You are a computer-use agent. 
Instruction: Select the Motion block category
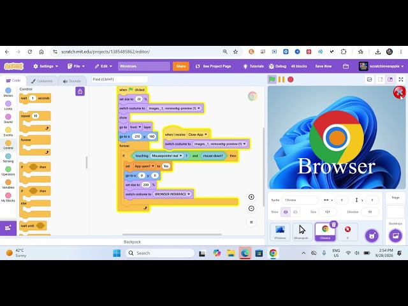pos(8,92)
